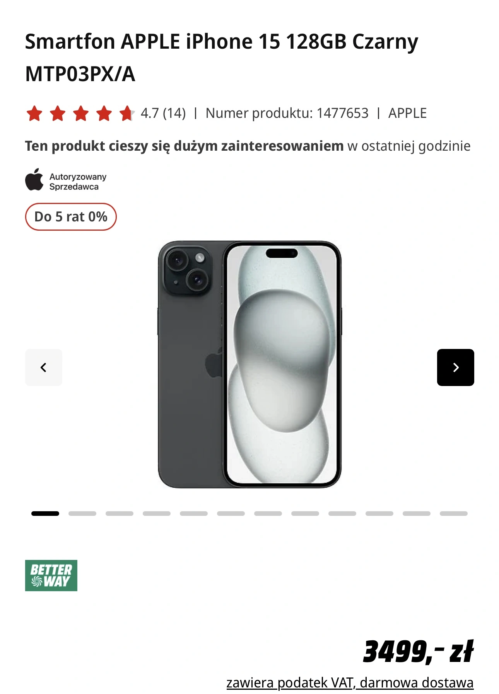Image resolution: width=499 pixels, height=694 pixels.
Task: Jump to second gallery image indicator
Action: [x=82, y=514]
